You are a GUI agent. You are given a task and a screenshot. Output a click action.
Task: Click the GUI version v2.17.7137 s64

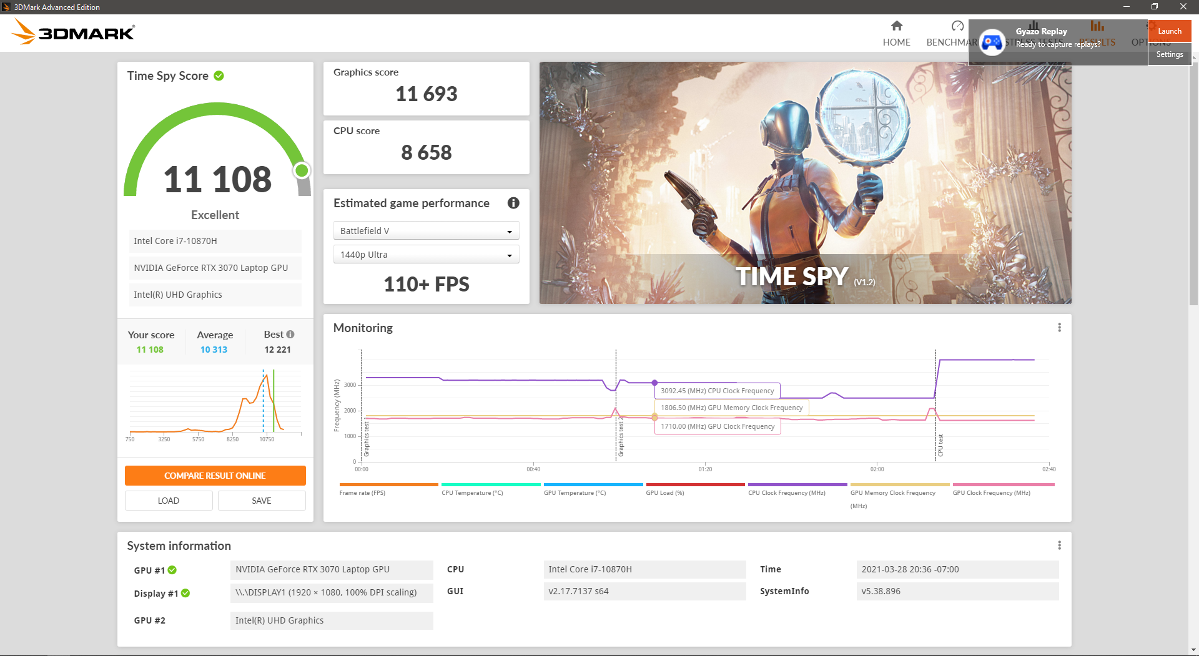[645, 591]
